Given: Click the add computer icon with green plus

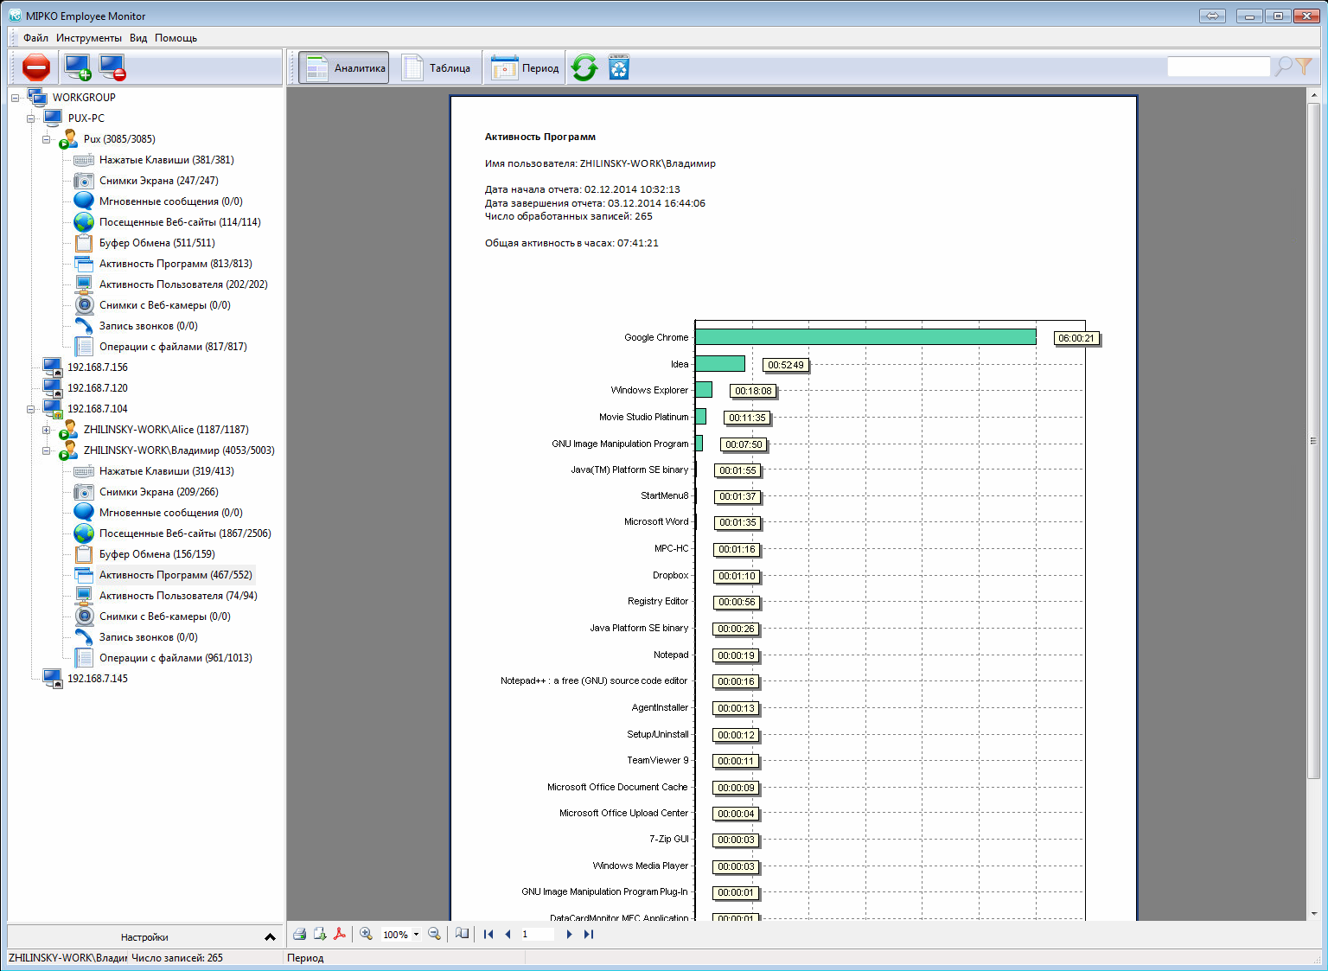Looking at the screenshot, I should (77, 67).
